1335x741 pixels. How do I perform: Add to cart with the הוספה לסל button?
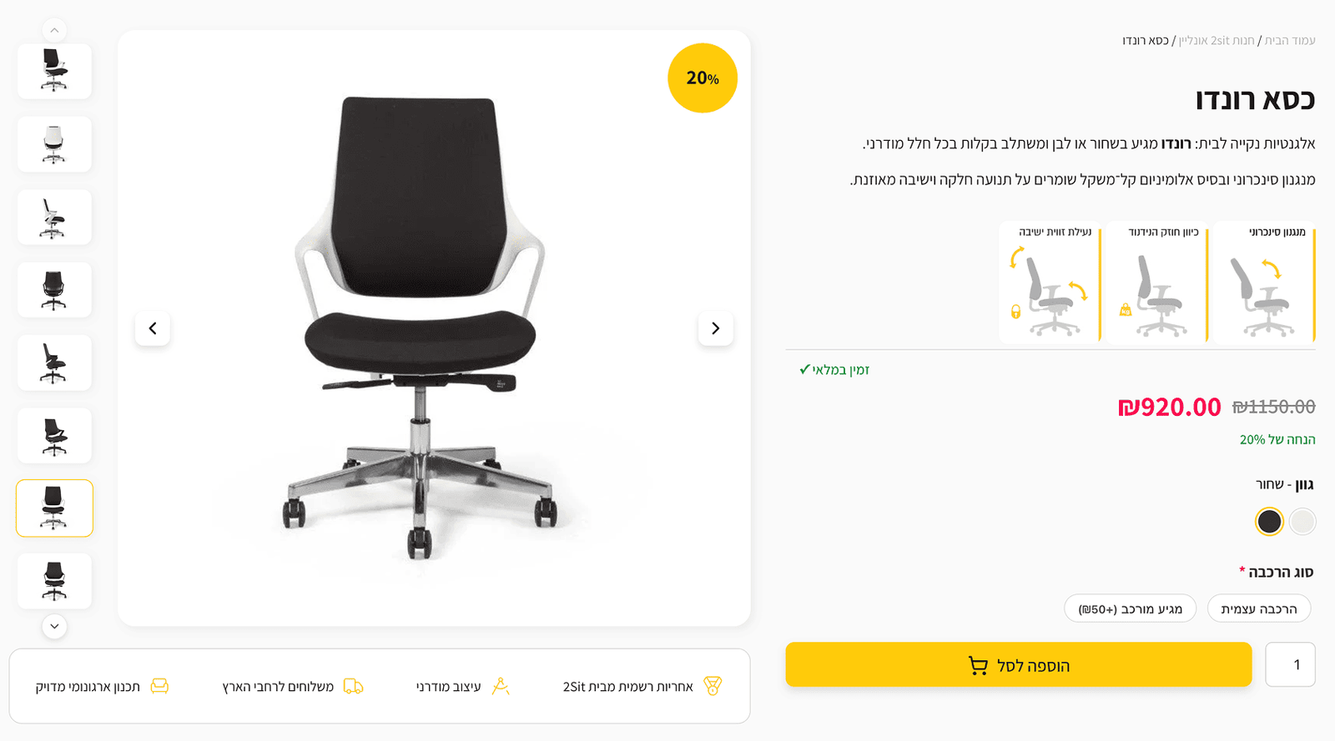[1019, 664]
